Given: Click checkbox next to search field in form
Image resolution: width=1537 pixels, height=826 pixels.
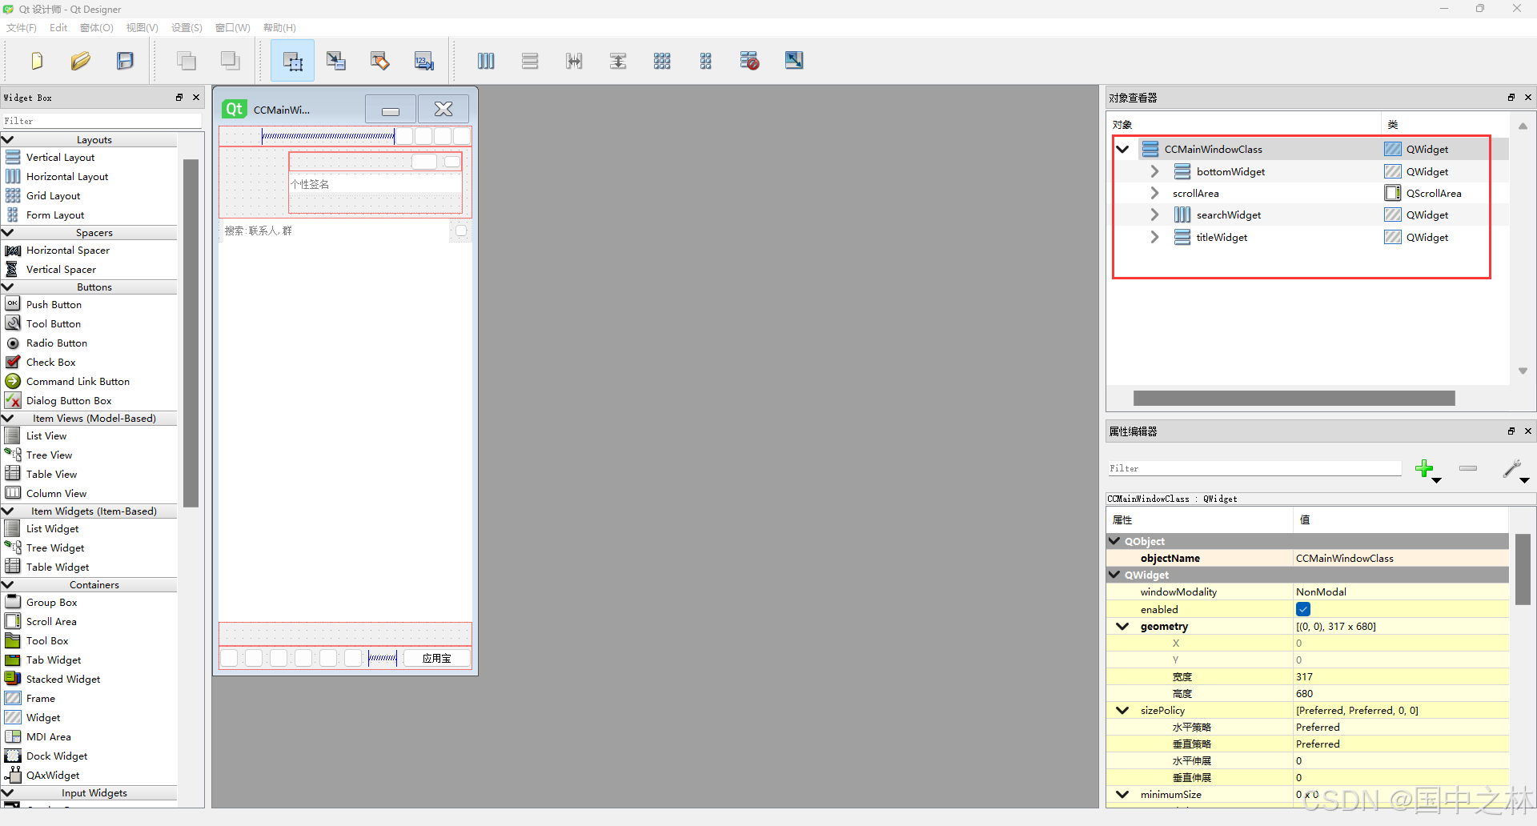Looking at the screenshot, I should point(461,231).
